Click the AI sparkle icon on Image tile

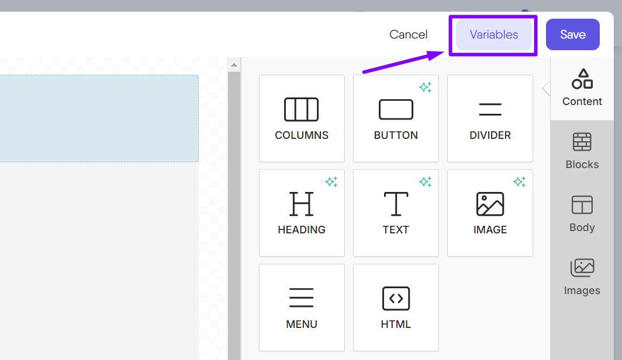tap(519, 182)
